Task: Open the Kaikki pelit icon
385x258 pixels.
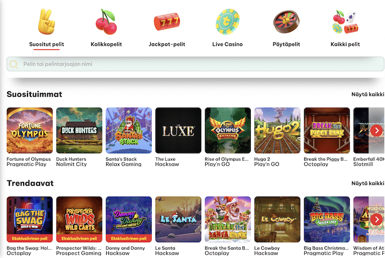Action: 345,22
